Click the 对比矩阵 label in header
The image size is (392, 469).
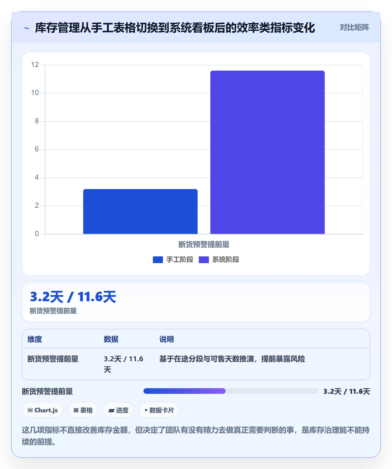tap(354, 27)
